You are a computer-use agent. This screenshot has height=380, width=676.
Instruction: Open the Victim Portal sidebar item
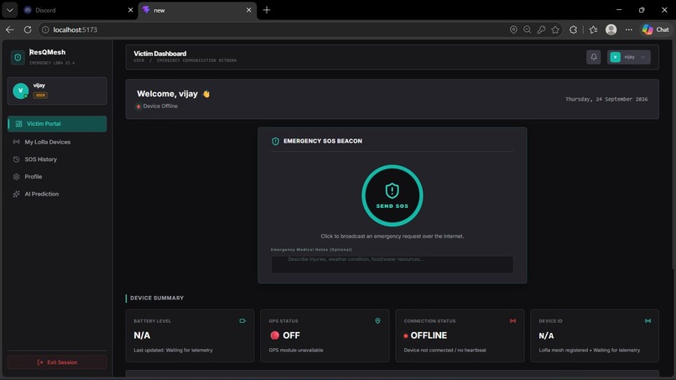click(x=57, y=124)
